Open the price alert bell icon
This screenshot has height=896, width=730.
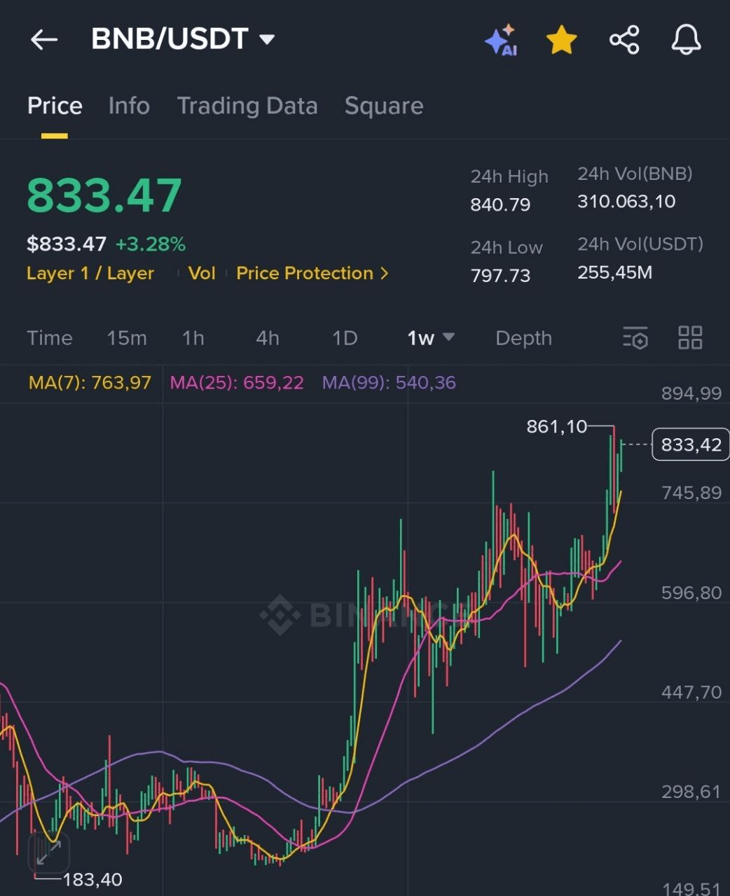coord(686,40)
